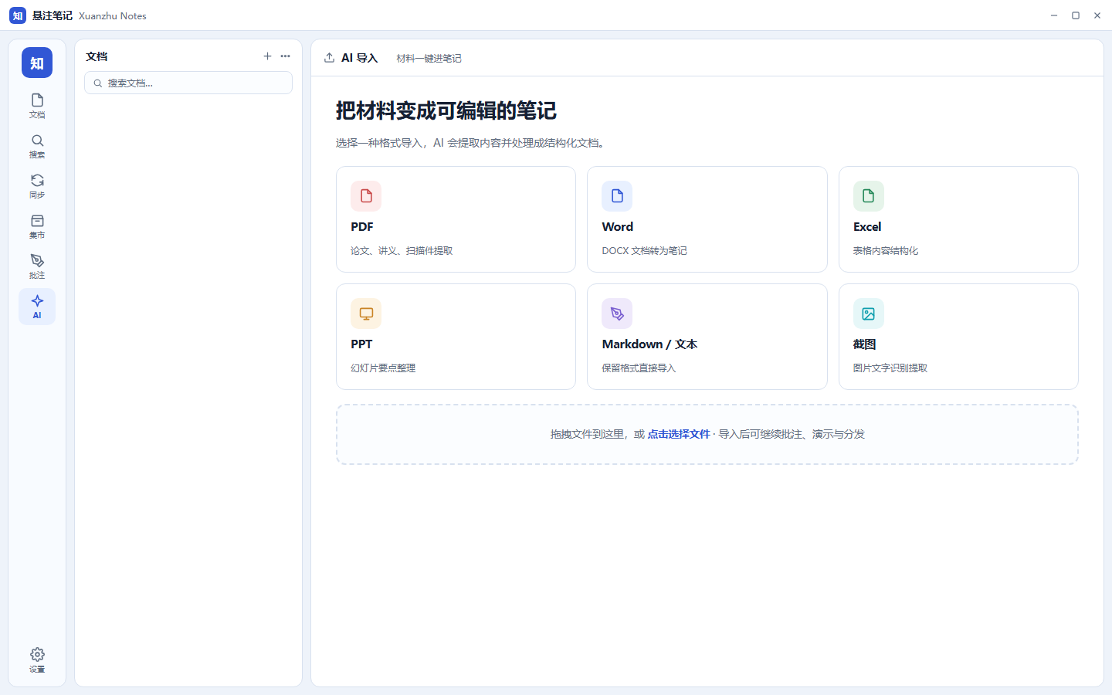Open the documents panel more options menu

pyautogui.click(x=286, y=56)
